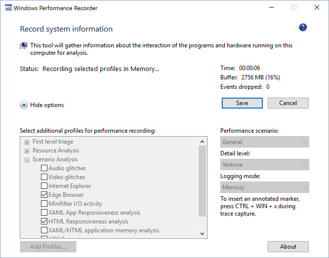Click the Buffer value 2756 MB (16%)
The image size is (329, 258).
(x=261, y=77)
